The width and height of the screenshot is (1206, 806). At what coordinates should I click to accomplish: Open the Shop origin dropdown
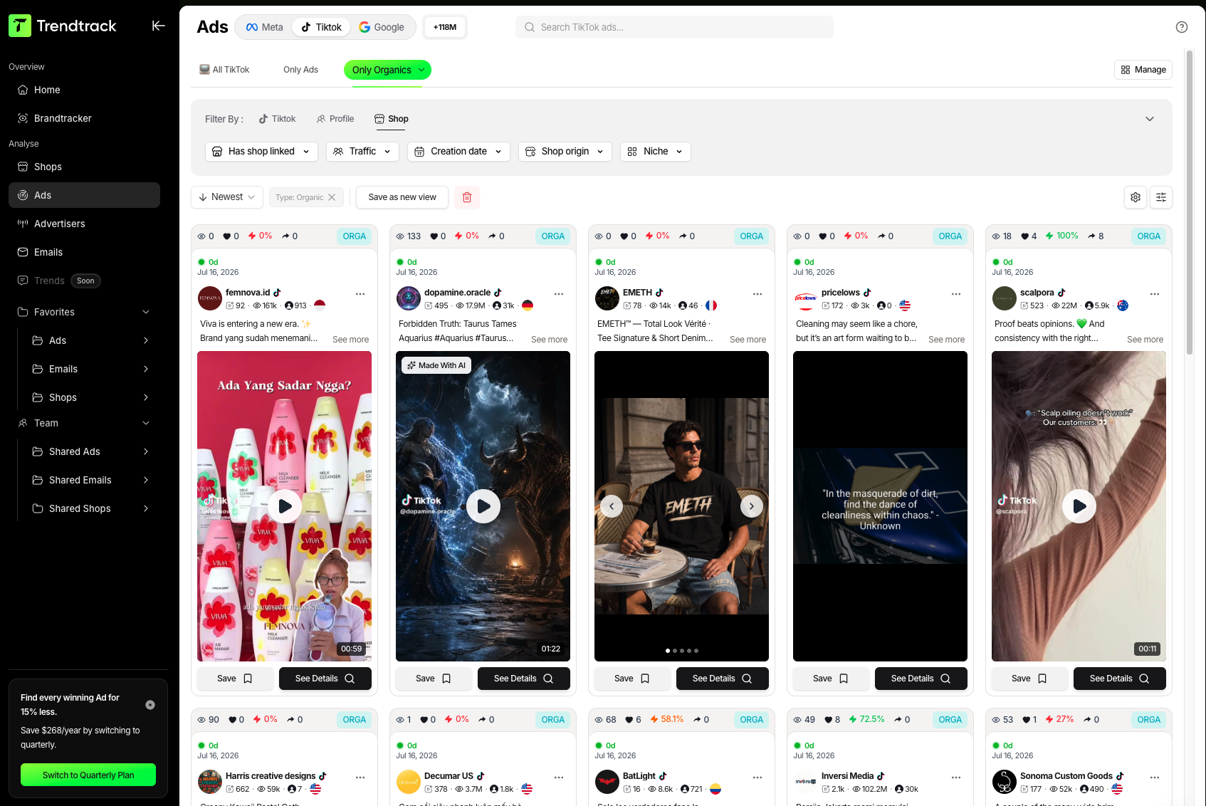[565, 152]
